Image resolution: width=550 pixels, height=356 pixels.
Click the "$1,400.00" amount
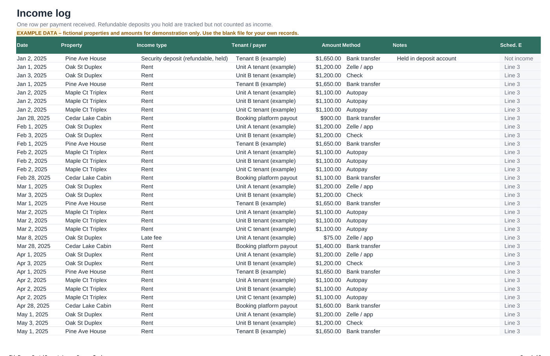328,246
